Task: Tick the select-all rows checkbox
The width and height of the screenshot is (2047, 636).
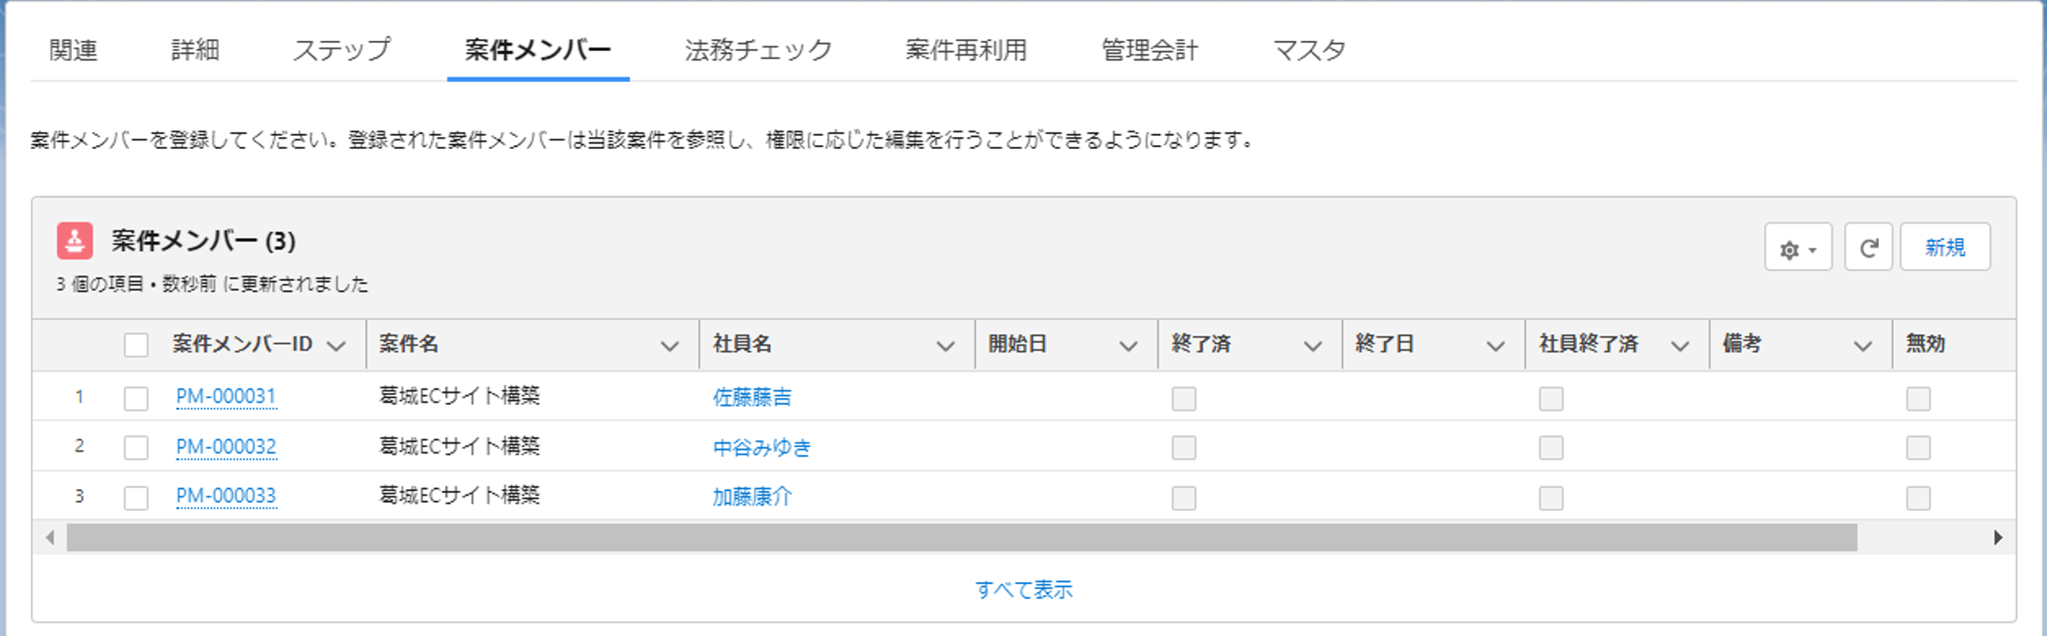Action: coord(136,345)
